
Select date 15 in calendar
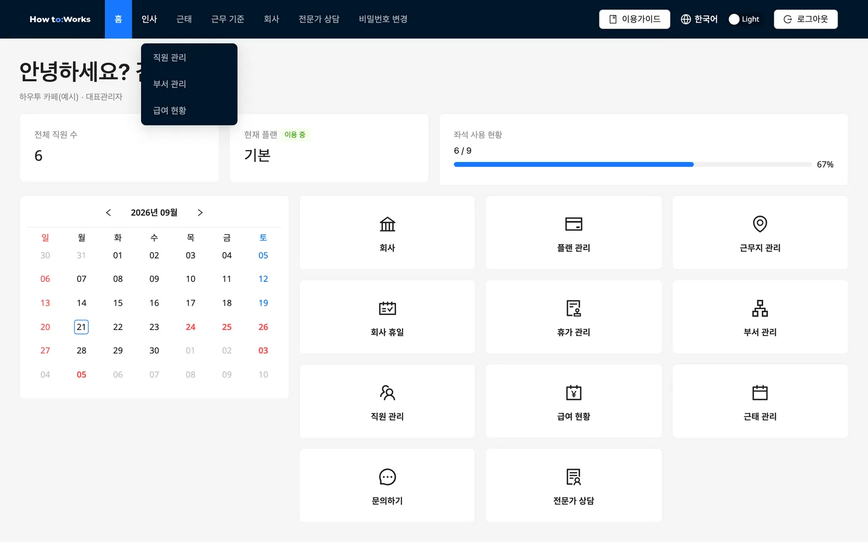(x=118, y=303)
